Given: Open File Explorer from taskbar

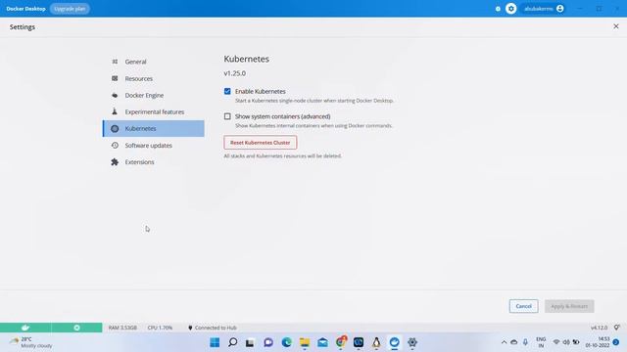Looking at the screenshot, I should coord(305,342).
